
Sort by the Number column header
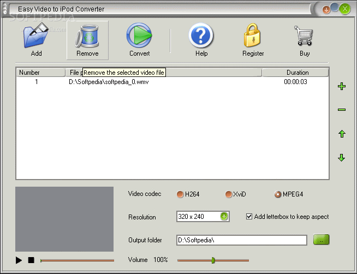pos(40,73)
